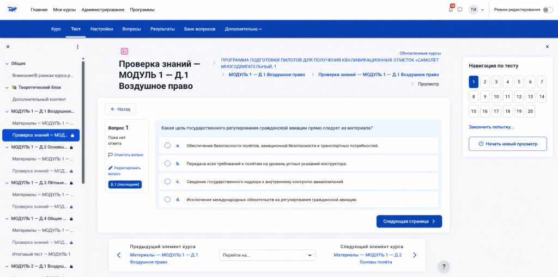Click Закончить попытку... link
This screenshot has height=277, width=558.
[x=491, y=127]
